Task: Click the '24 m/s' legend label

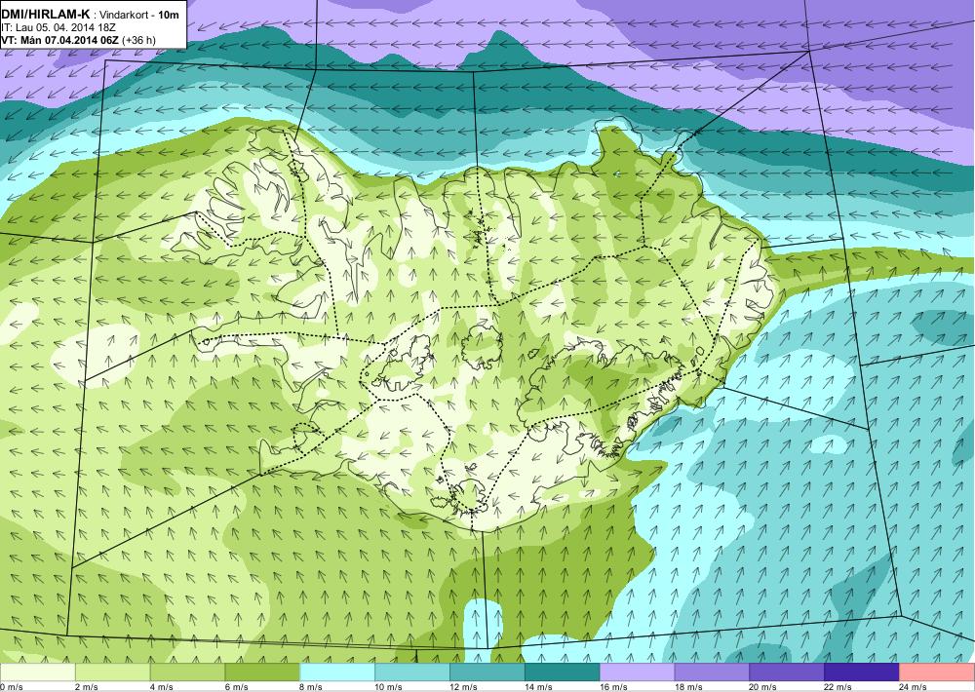Action: click(x=914, y=687)
